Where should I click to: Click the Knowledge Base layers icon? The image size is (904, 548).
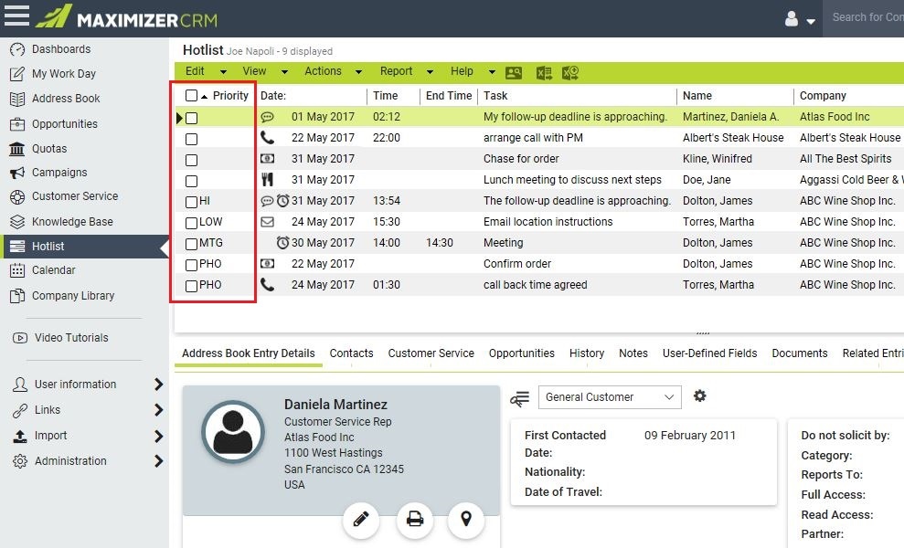17,222
